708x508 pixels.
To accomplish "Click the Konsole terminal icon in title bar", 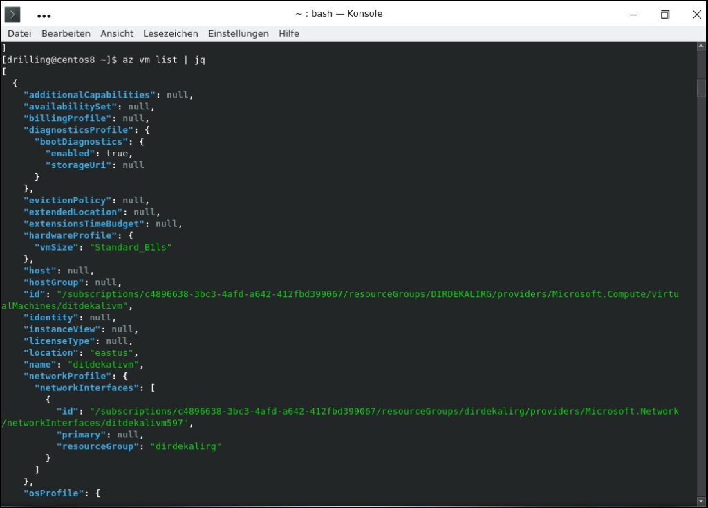I will (12, 15).
